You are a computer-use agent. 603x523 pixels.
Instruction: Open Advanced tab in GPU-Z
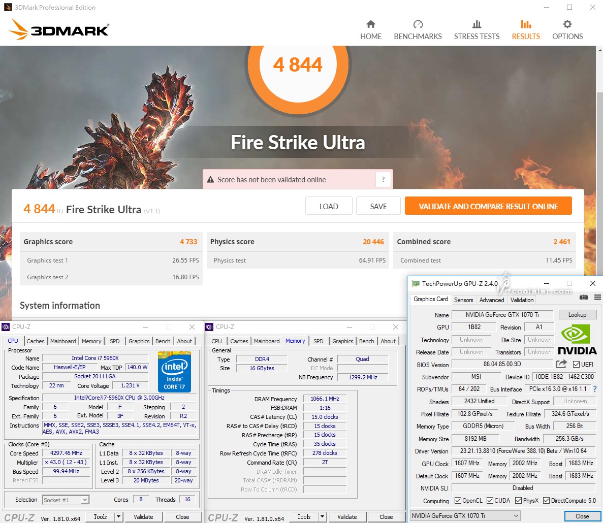(x=491, y=300)
